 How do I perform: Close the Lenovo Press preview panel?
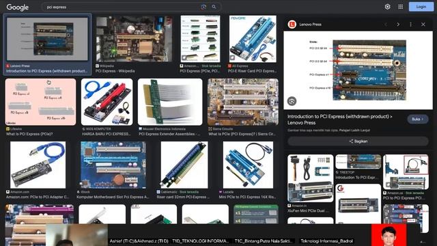point(423,25)
